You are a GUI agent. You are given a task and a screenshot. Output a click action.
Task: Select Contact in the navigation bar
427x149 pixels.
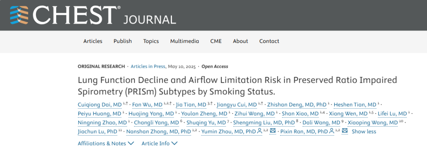(269, 41)
